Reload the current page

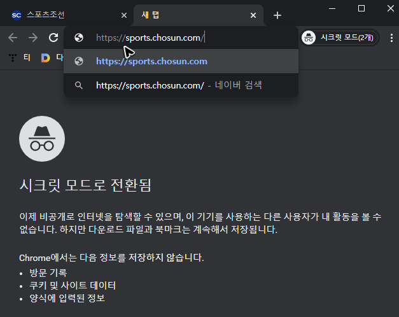[53, 38]
